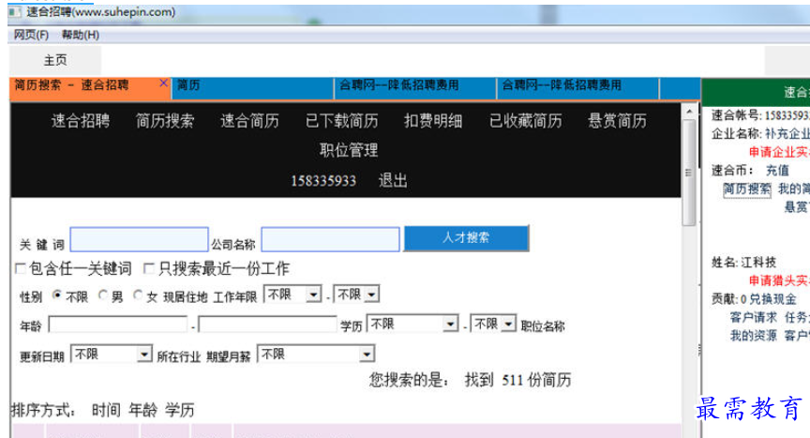Image resolution: width=810 pixels, height=438 pixels.
Task: Open 简历搜索 in black navigation bar
Action: tap(165, 121)
